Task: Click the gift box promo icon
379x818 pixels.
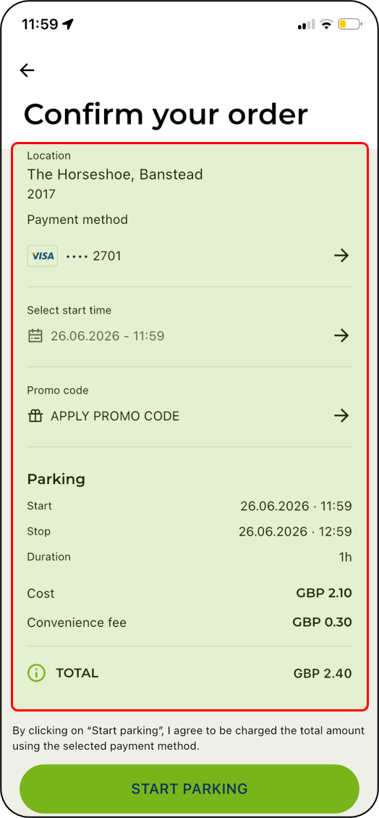Action: tap(35, 416)
